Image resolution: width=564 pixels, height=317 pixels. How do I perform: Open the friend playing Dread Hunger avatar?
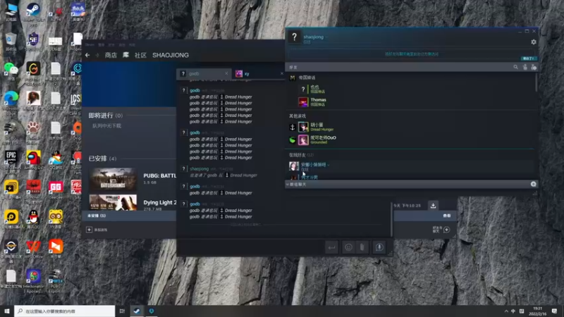(303, 127)
